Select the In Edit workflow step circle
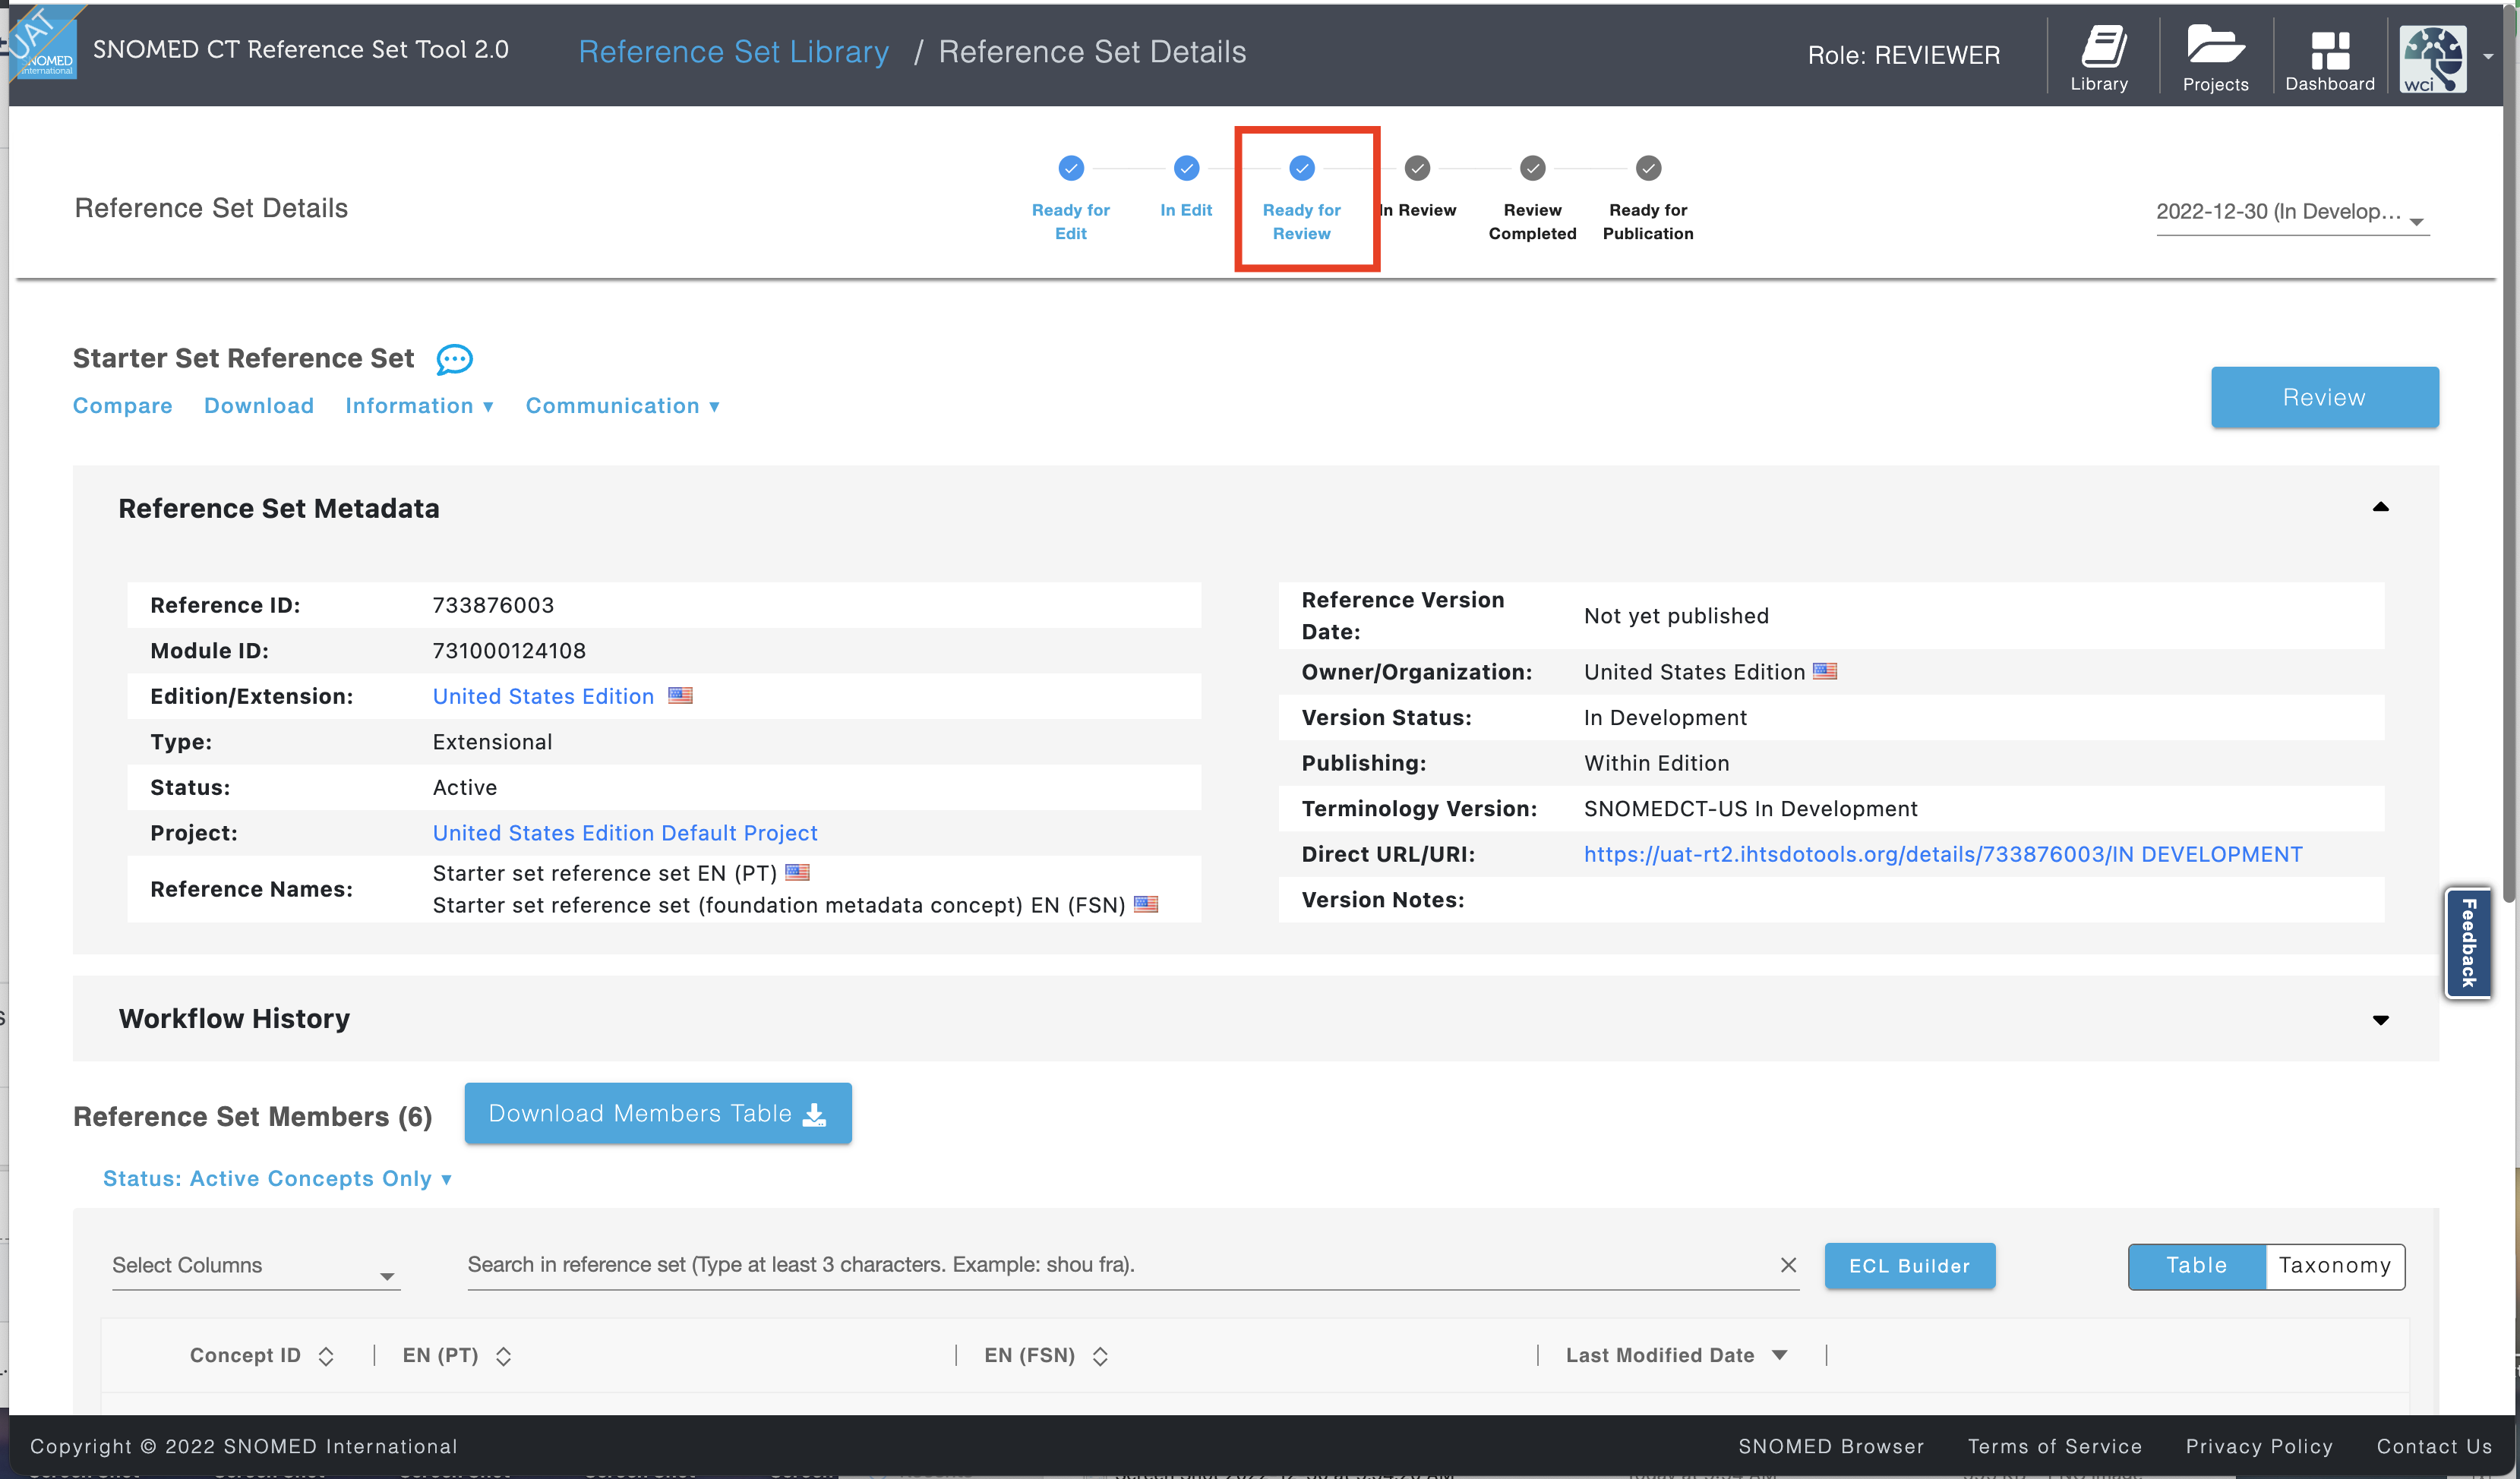The image size is (2520, 1479). pos(1186,168)
